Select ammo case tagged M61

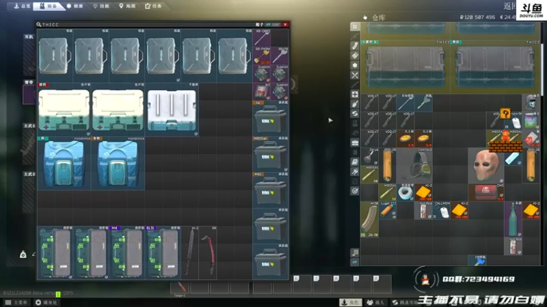tap(271, 190)
